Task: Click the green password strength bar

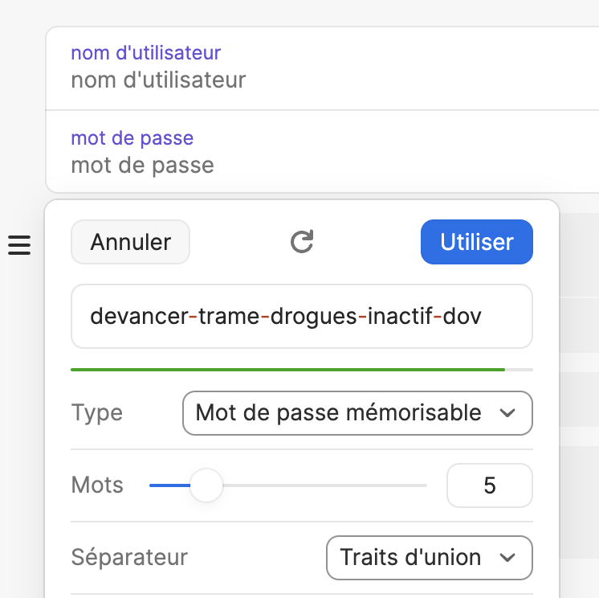Action: point(287,370)
